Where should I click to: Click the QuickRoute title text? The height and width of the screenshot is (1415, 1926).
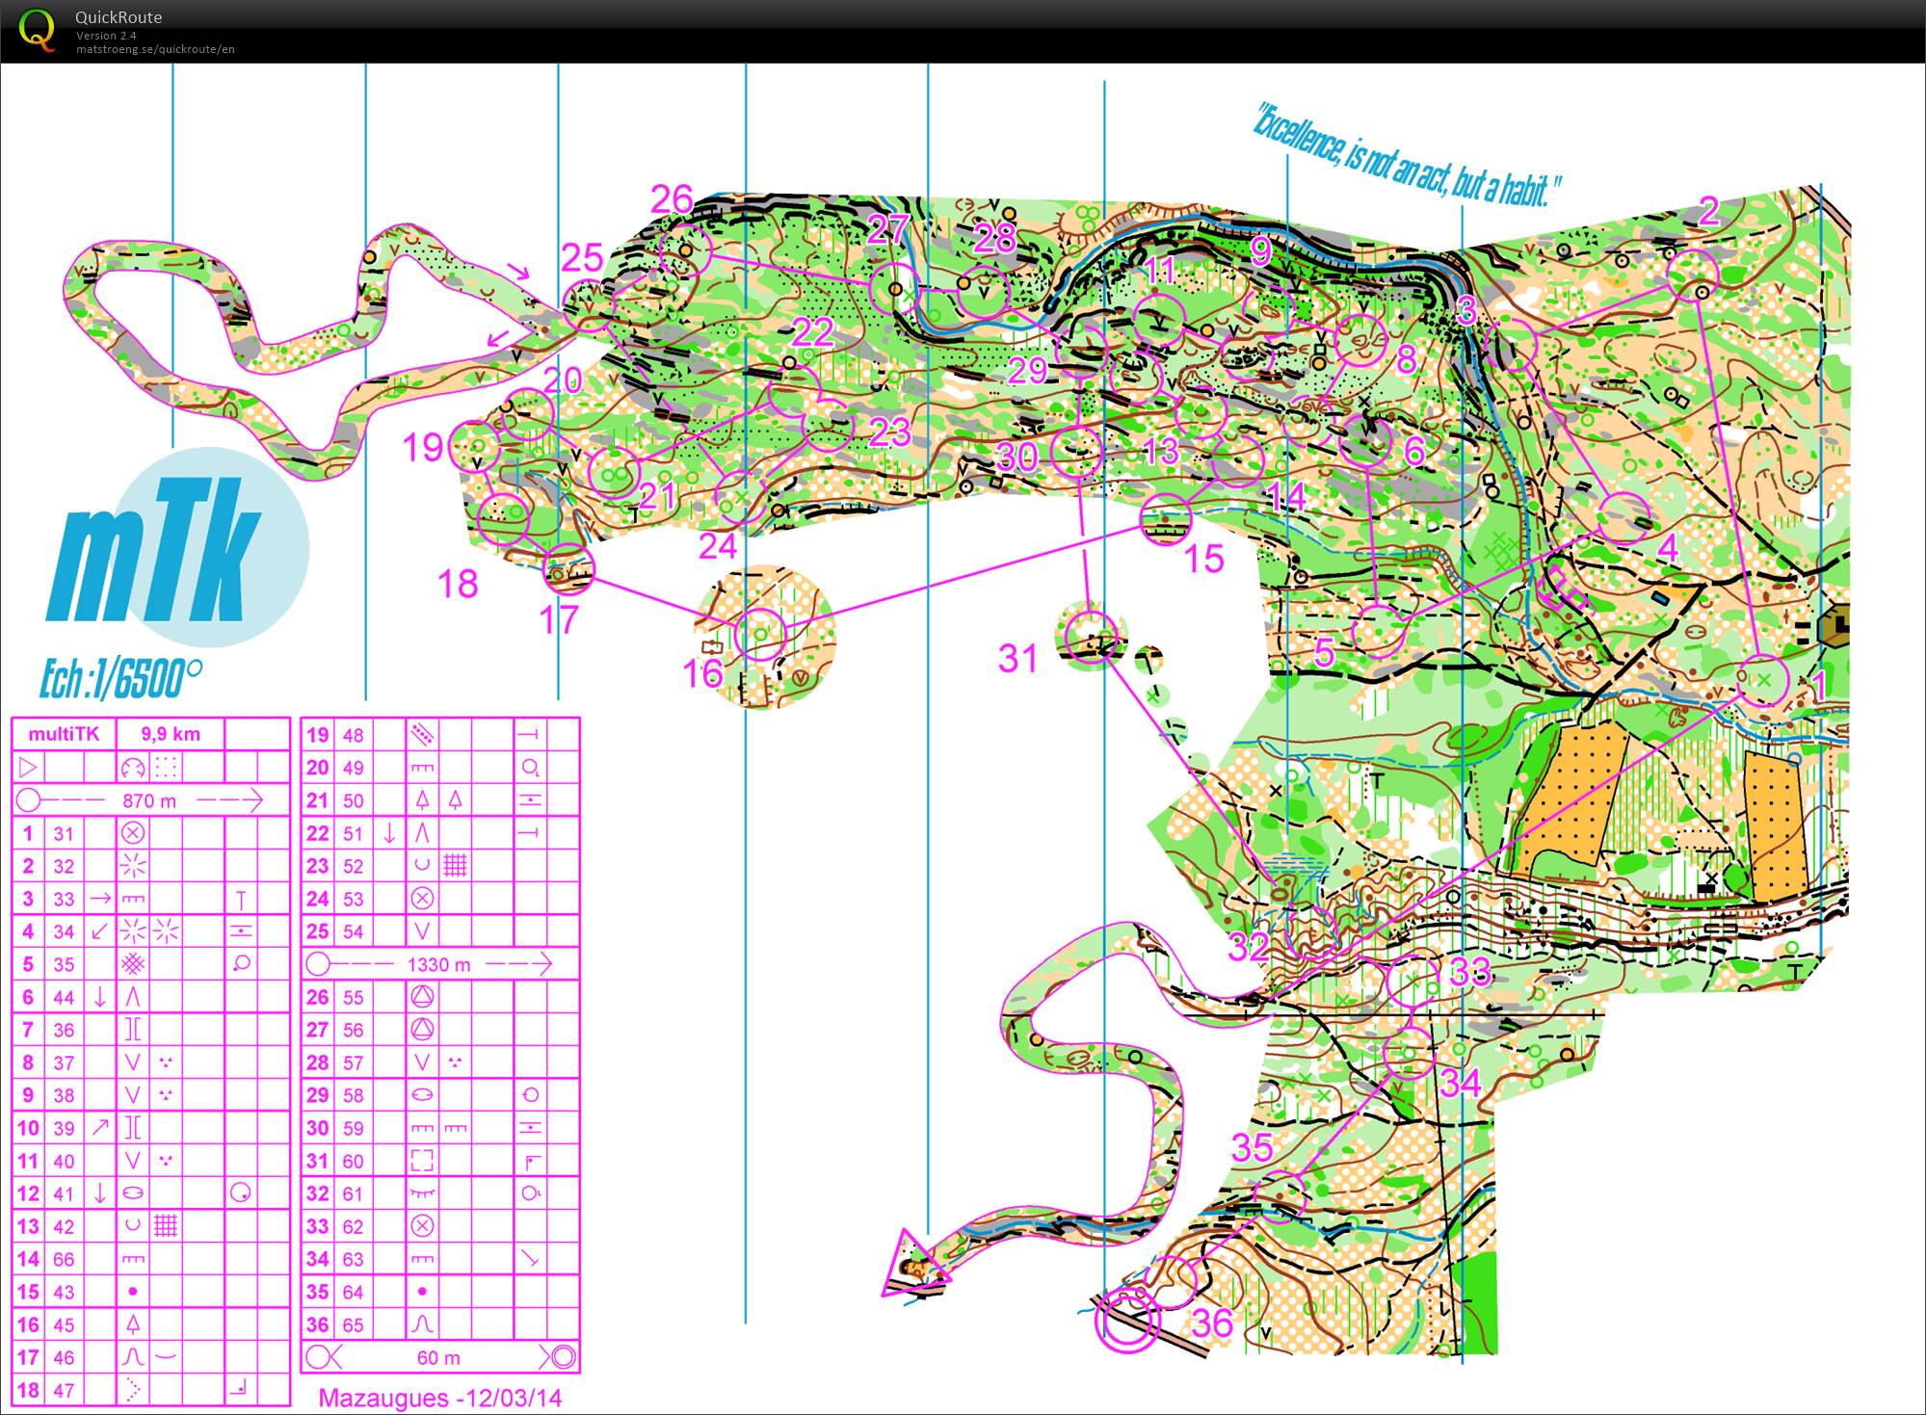pyautogui.click(x=119, y=17)
